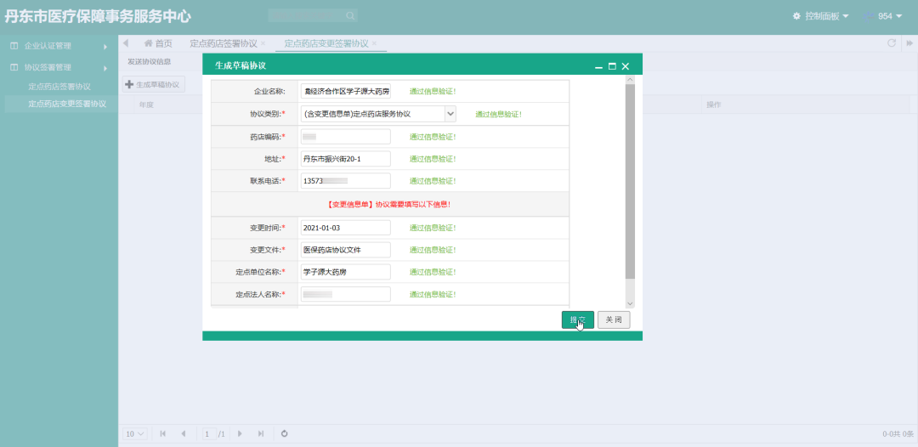Click the 定点法人名称 input field

(345, 294)
